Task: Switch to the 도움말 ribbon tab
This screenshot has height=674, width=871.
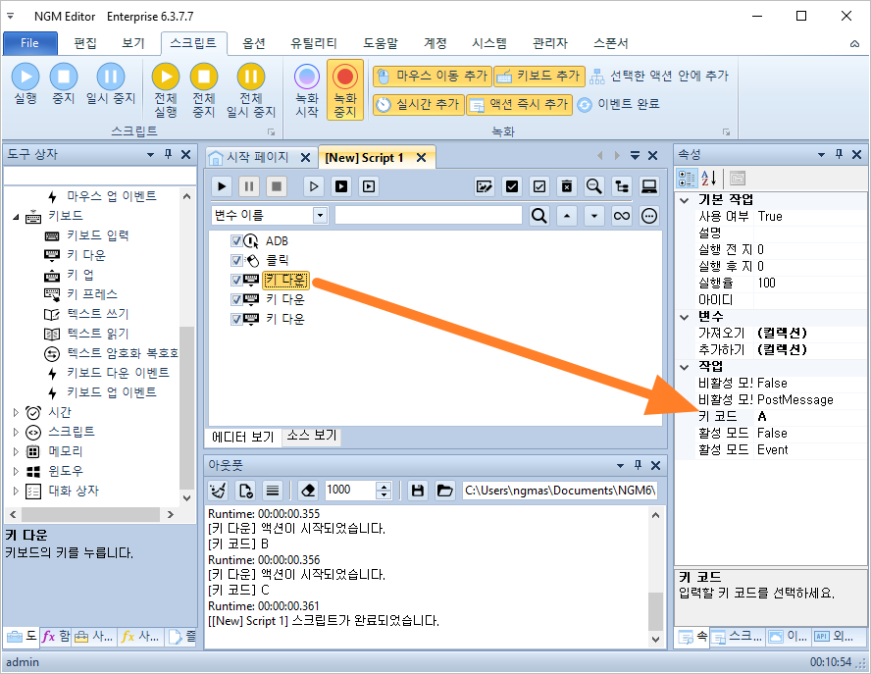Action: (381, 43)
